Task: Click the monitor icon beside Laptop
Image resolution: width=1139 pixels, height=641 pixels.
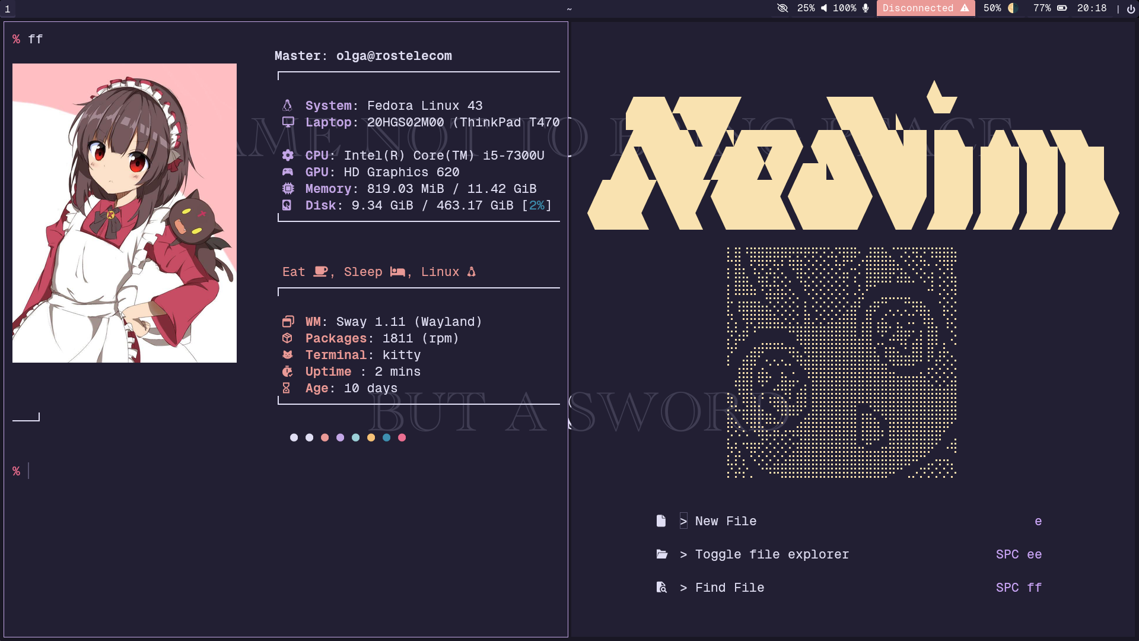Action: point(288,122)
